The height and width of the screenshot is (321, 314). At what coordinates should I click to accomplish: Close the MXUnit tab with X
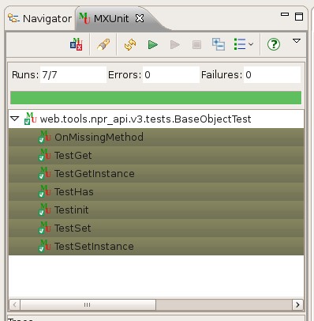[140, 18]
